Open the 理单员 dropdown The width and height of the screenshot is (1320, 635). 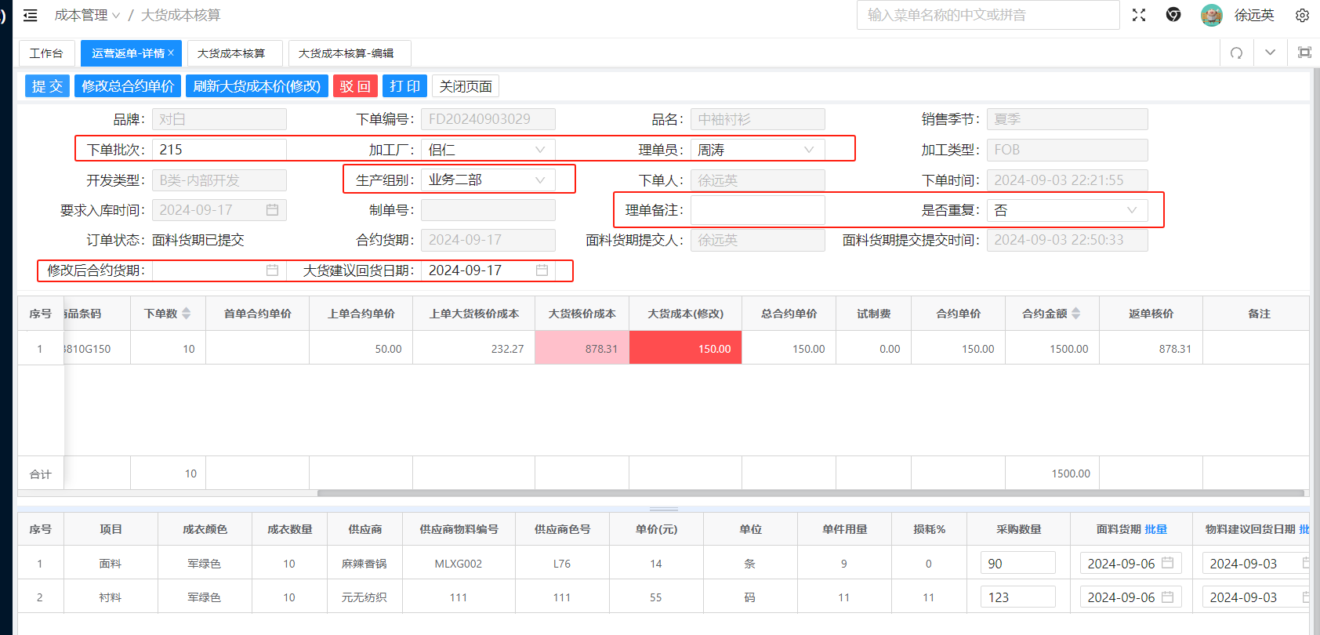click(x=809, y=150)
